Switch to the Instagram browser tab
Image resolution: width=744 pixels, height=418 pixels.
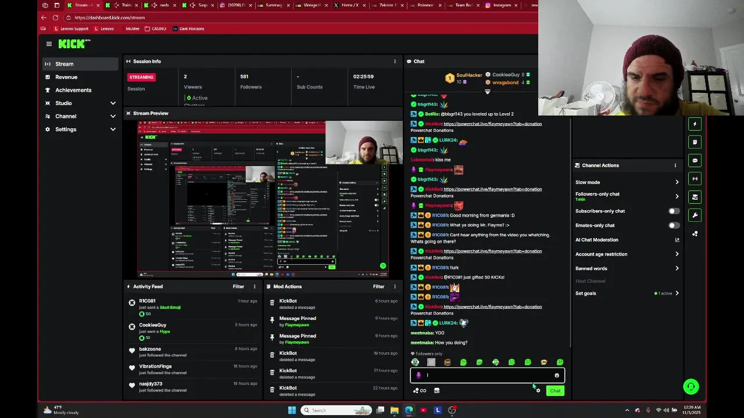(502, 5)
